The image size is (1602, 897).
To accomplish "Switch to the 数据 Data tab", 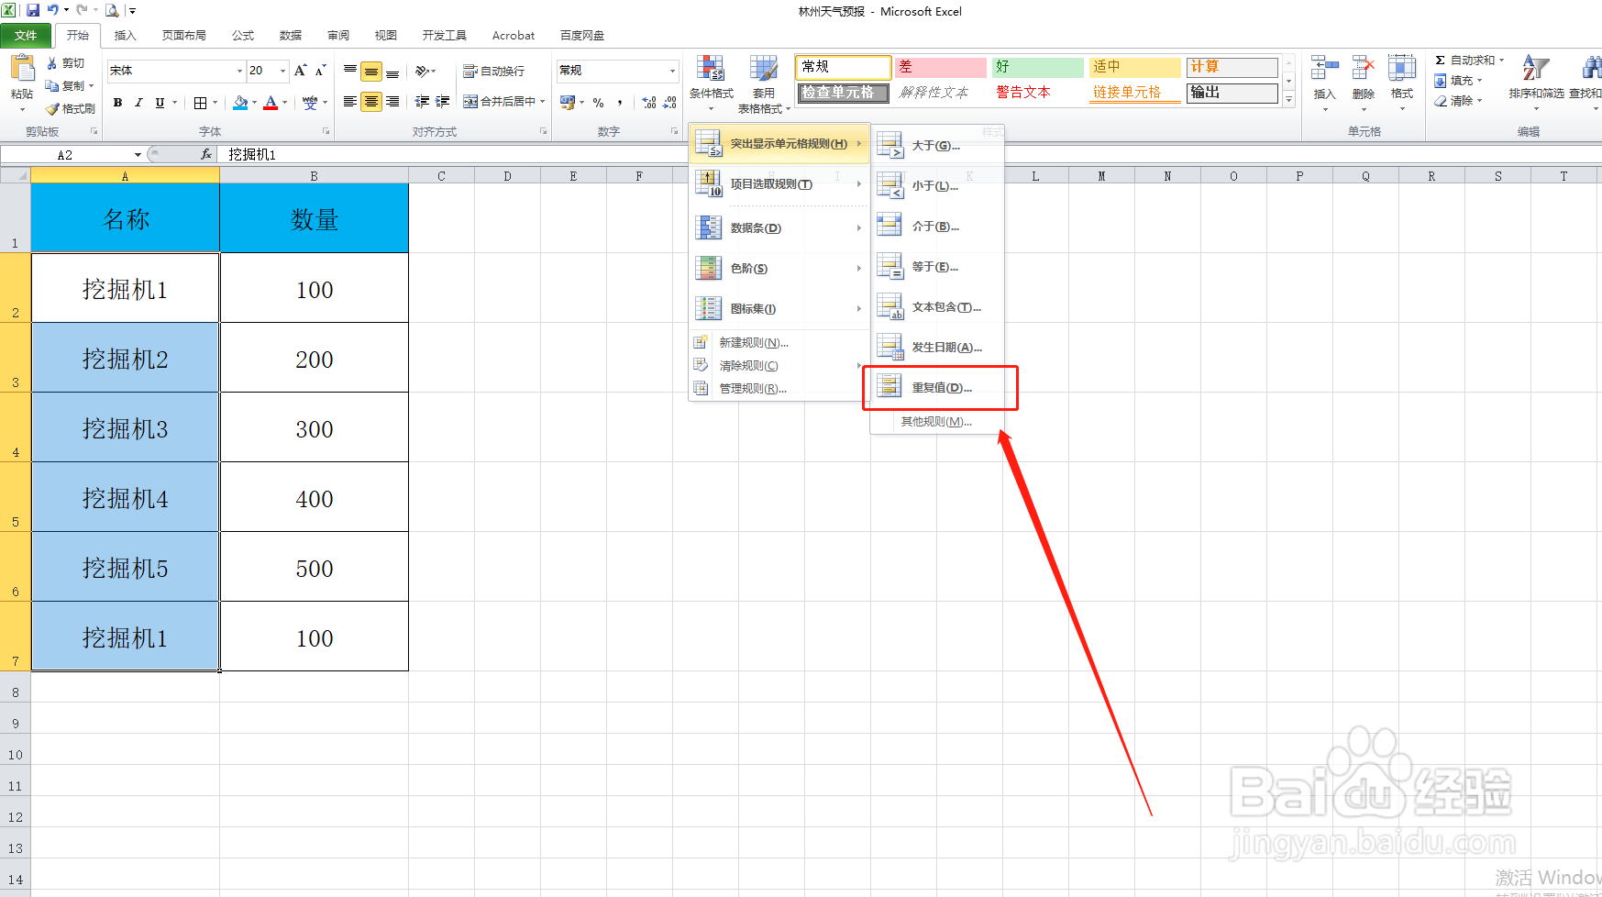I will (x=291, y=36).
